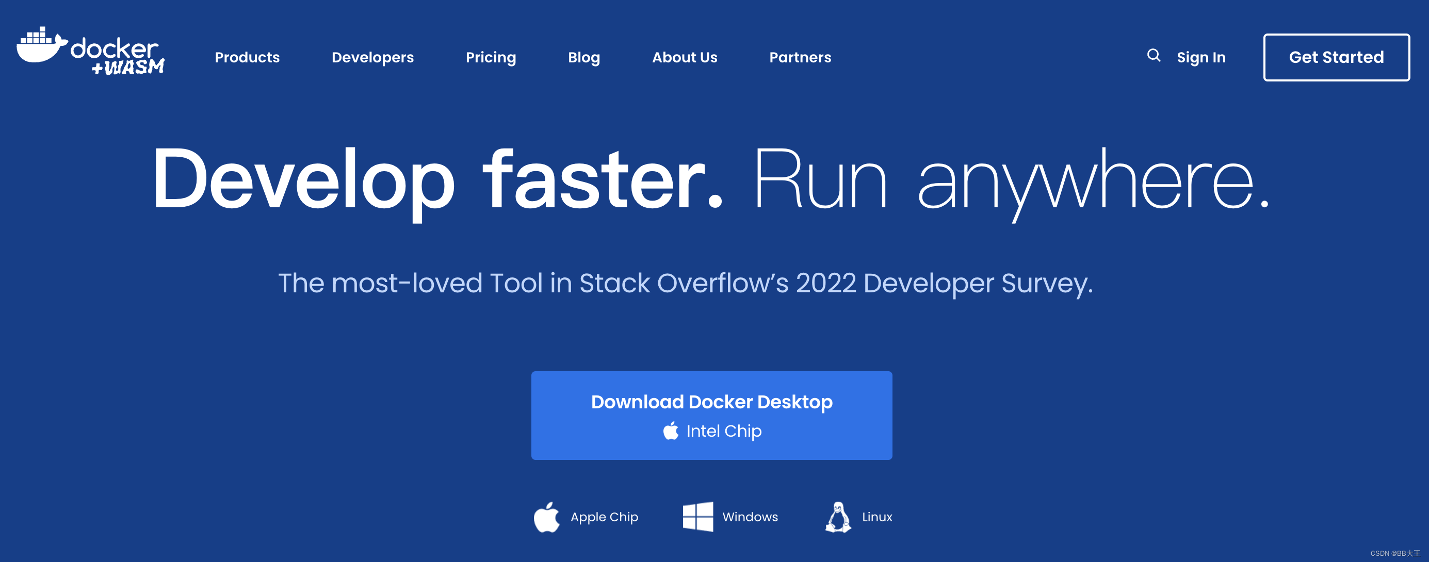
Task: Click the Windows logo icon
Action: point(697,517)
